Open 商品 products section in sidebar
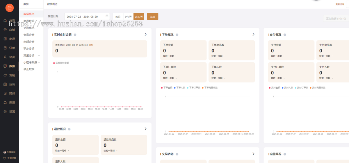Viewport: 349px width, 163px height. [9, 39]
